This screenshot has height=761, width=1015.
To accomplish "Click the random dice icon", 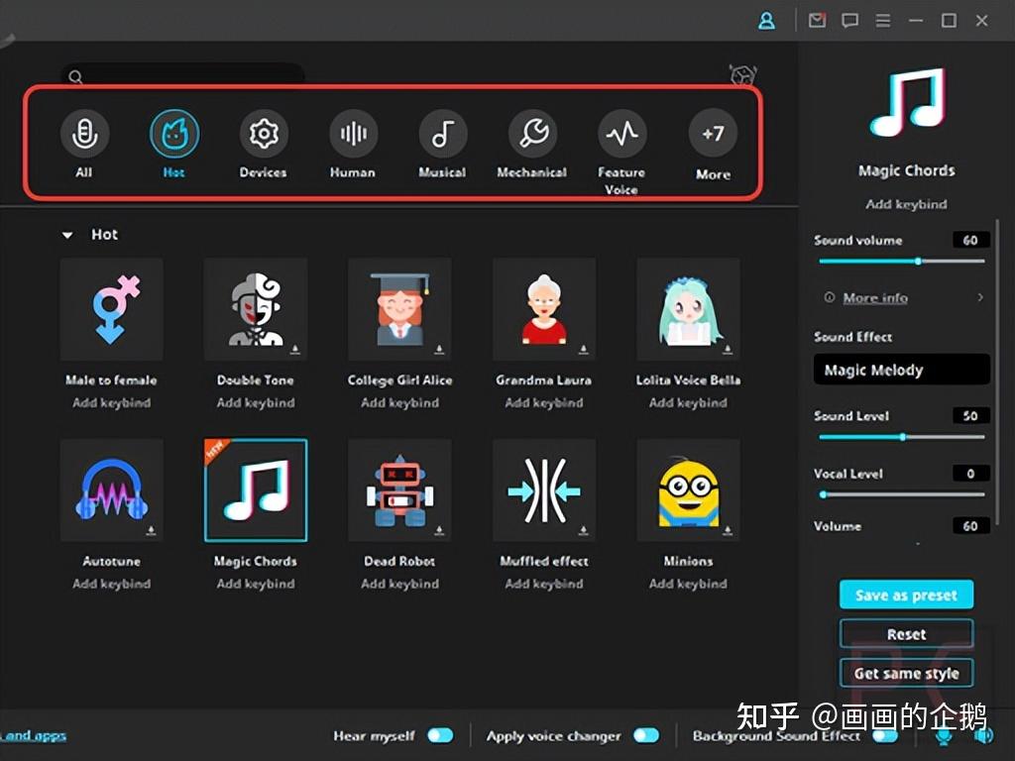I will 743,75.
